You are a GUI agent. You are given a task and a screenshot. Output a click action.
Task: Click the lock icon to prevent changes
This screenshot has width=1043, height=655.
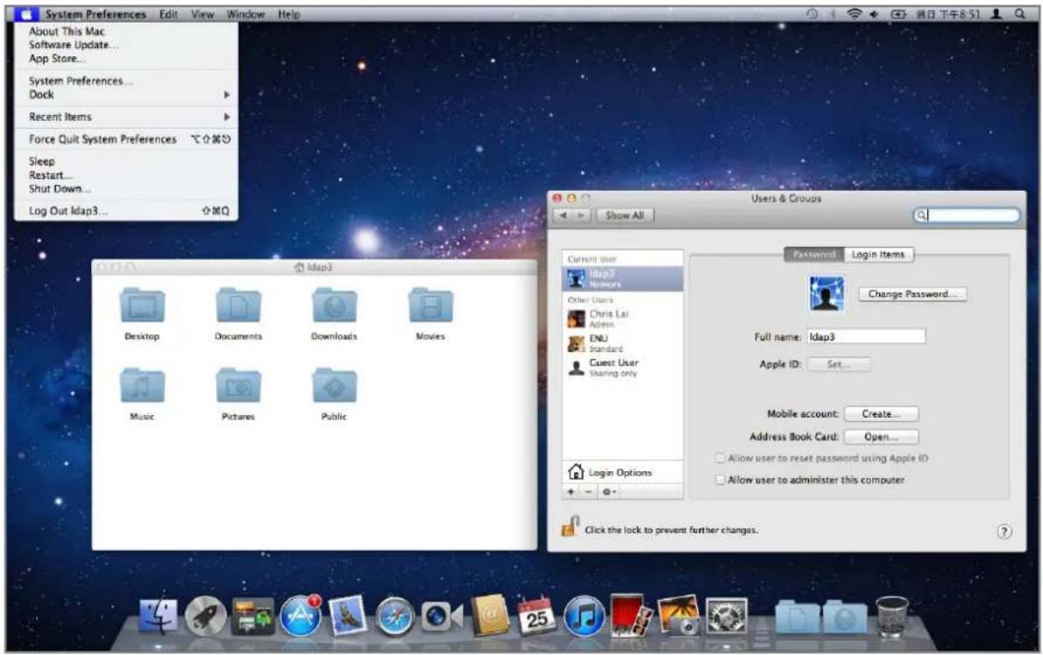coord(570,527)
